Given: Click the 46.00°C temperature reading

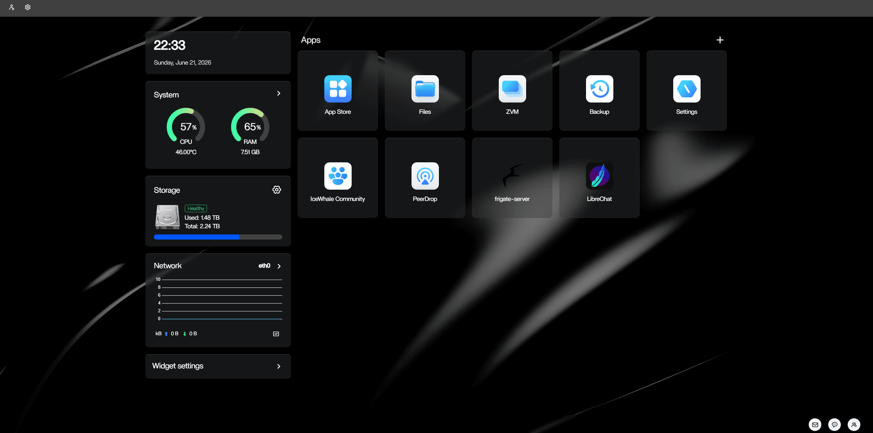Looking at the screenshot, I should point(186,152).
